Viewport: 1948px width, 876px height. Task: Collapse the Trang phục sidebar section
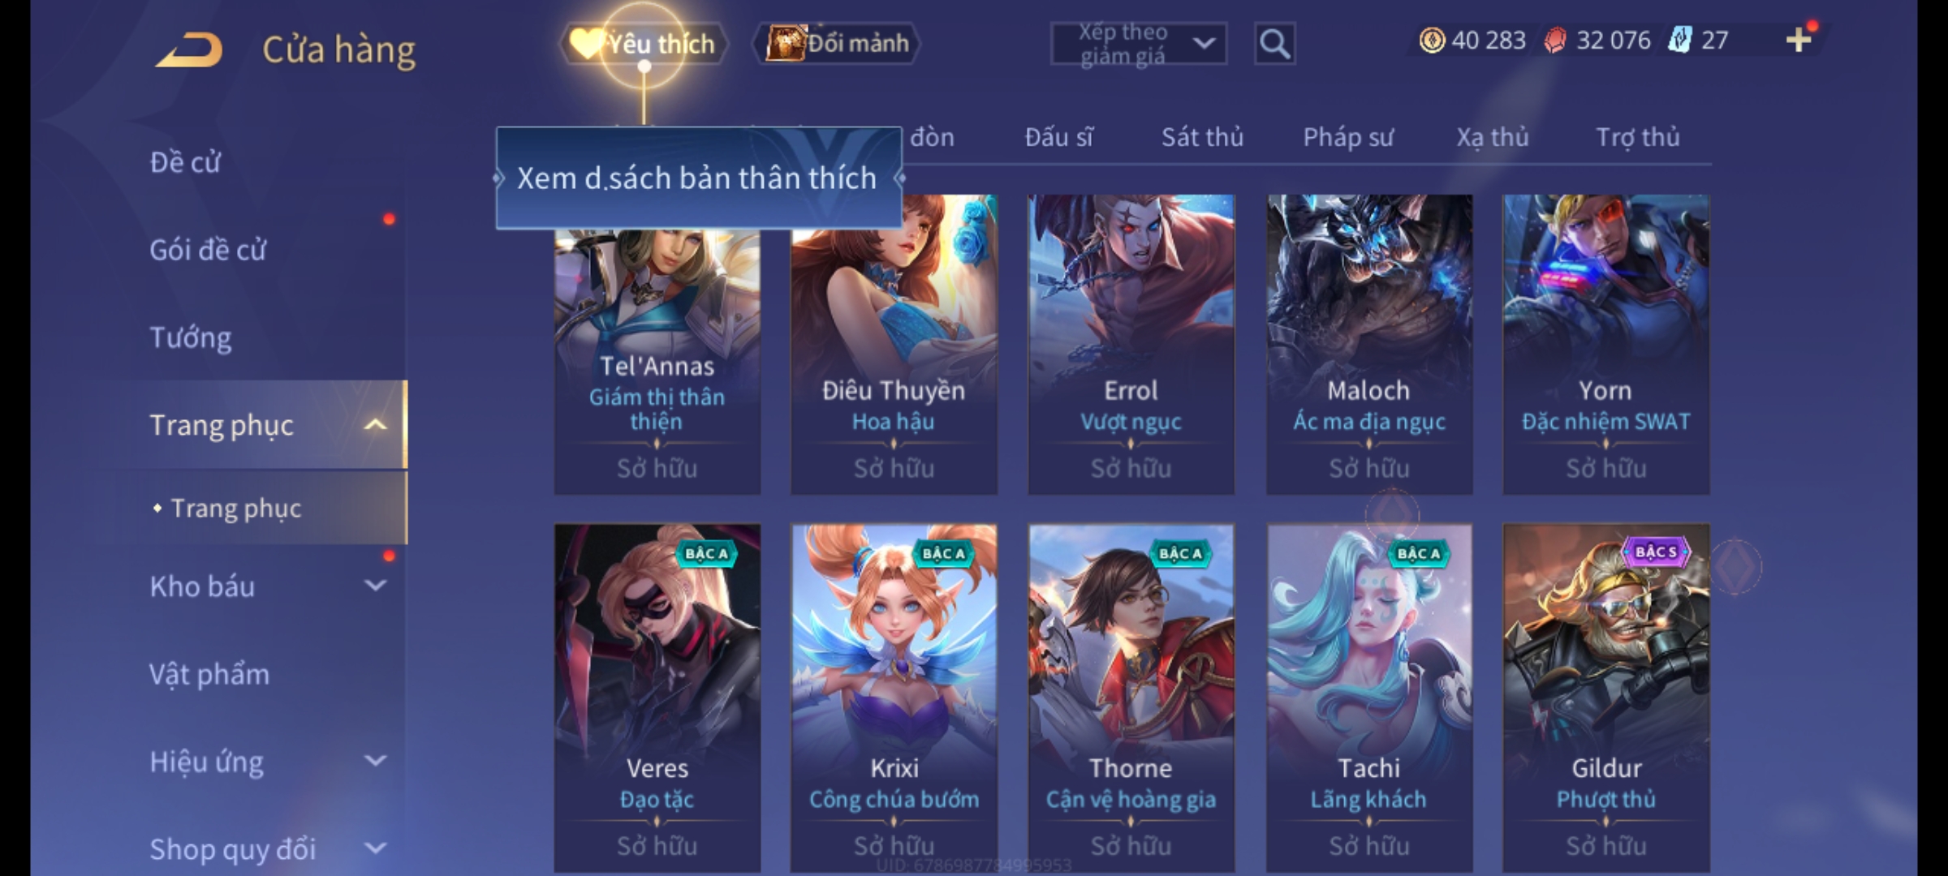[375, 424]
